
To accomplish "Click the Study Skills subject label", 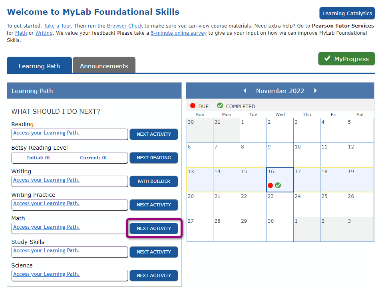I will (28, 242).
